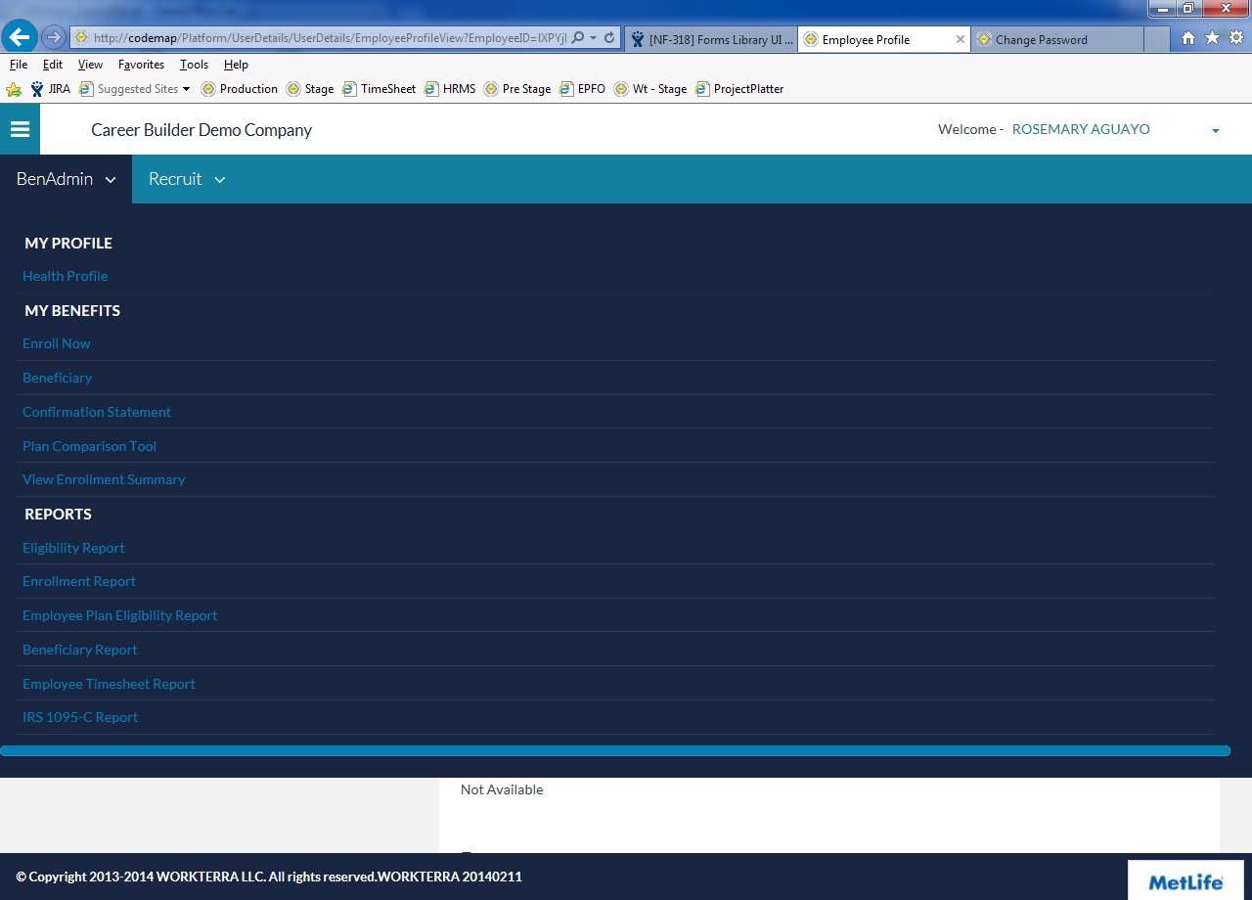Switch to the Change Password tab
This screenshot has height=900, width=1252.
click(1041, 40)
